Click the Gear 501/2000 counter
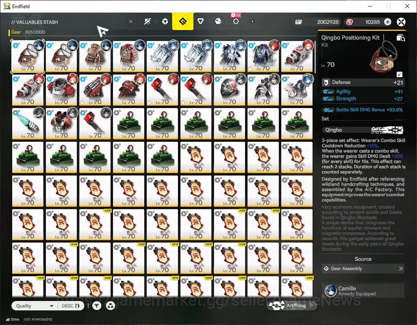 pyautogui.click(x=28, y=32)
